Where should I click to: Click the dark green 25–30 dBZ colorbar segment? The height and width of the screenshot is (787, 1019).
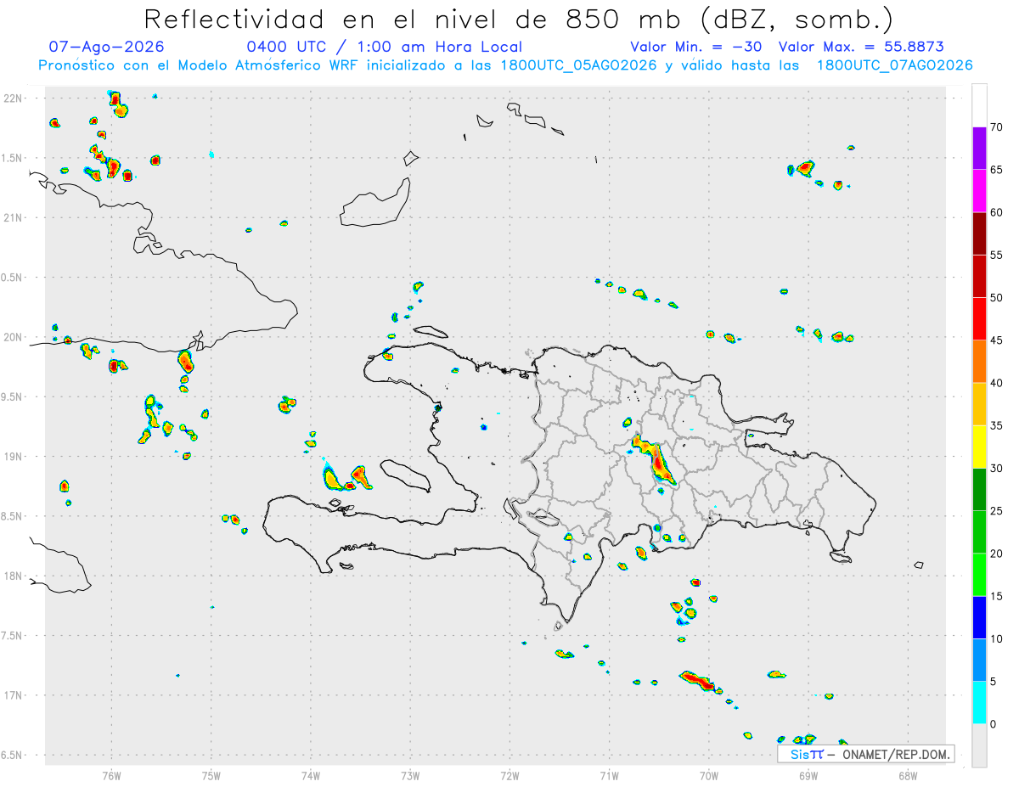pyautogui.click(x=979, y=490)
